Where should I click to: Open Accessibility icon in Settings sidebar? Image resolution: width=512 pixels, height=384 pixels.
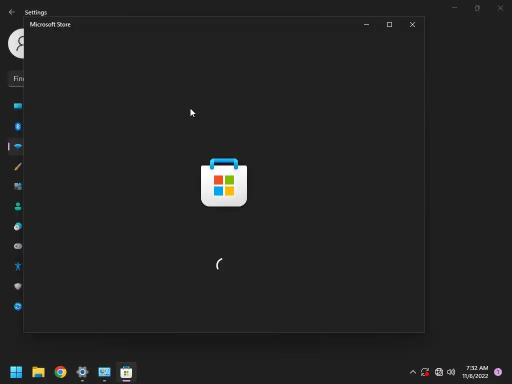(17, 266)
